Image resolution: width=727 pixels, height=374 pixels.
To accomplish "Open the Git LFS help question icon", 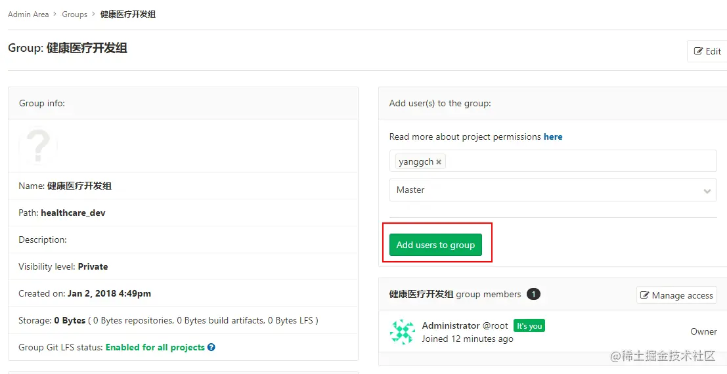I will 211,347.
